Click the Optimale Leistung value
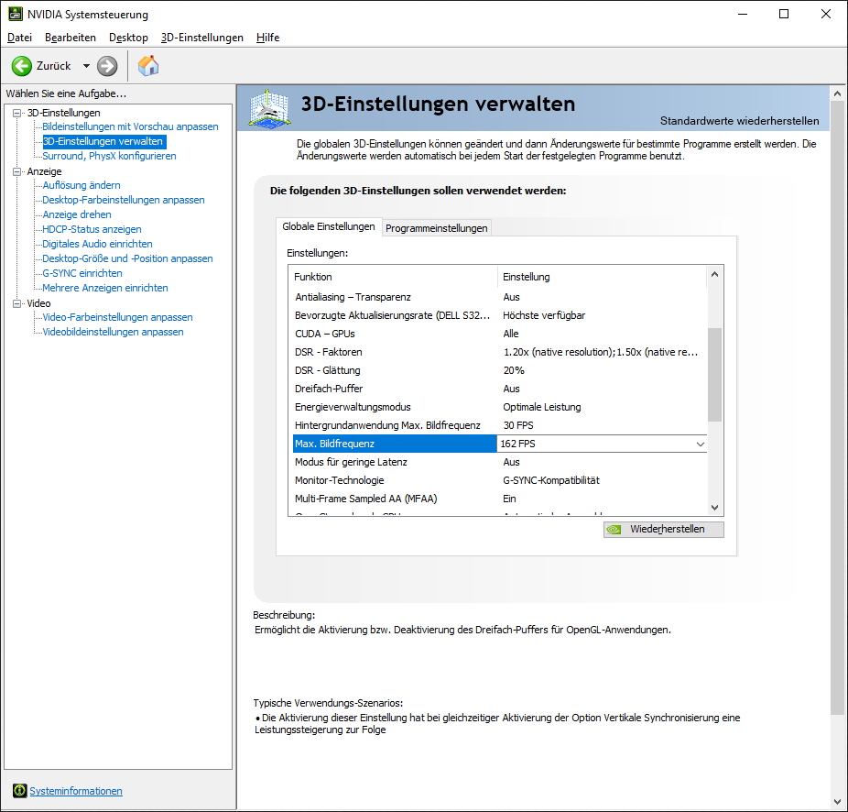Viewport: 848px width, 812px height. (542, 407)
